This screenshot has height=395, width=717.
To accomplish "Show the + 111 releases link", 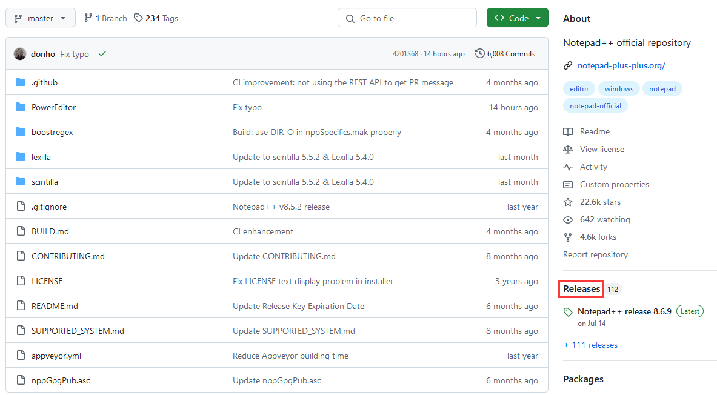I will tap(590, 345).
